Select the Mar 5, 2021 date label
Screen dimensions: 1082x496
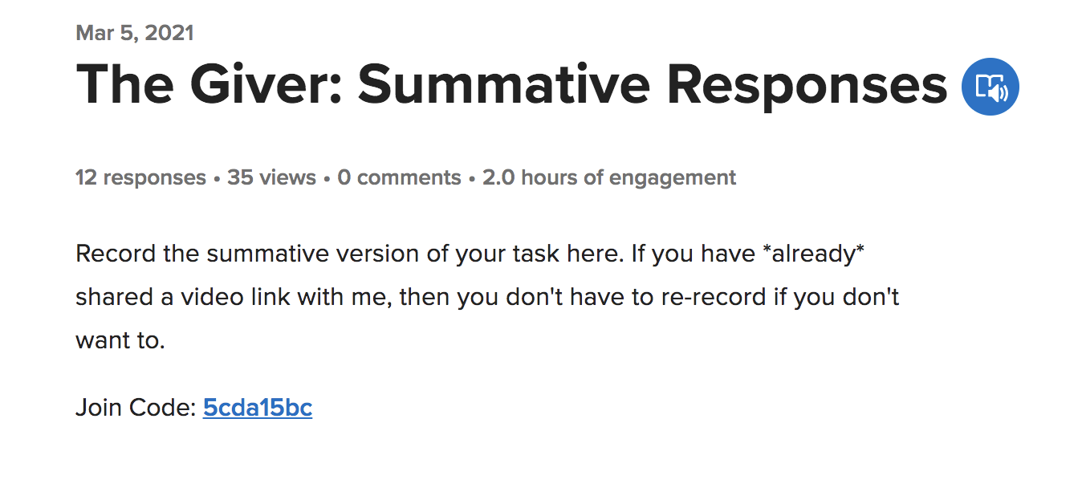(135, 33)
